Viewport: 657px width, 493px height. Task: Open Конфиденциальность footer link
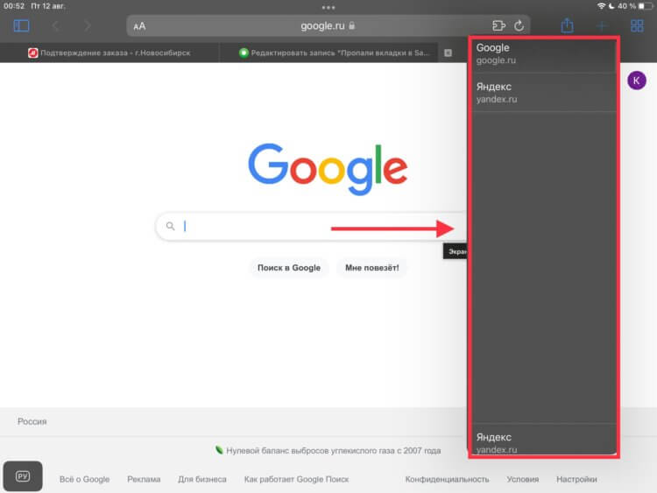click(447, 479)
